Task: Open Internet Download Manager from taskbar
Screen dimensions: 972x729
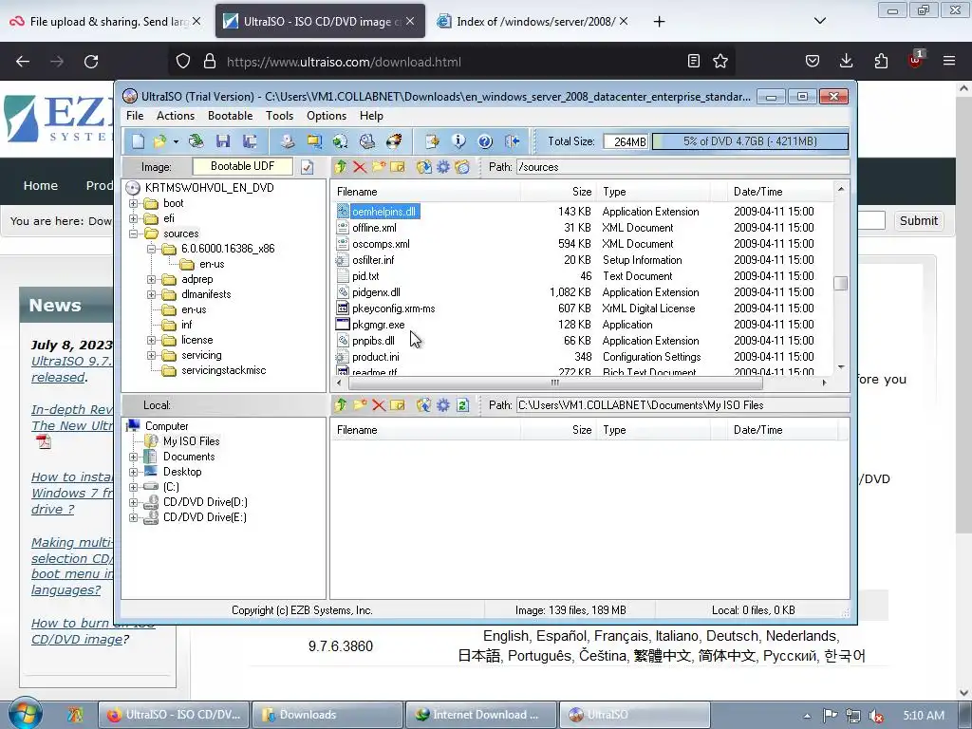Action: (480, 715)
